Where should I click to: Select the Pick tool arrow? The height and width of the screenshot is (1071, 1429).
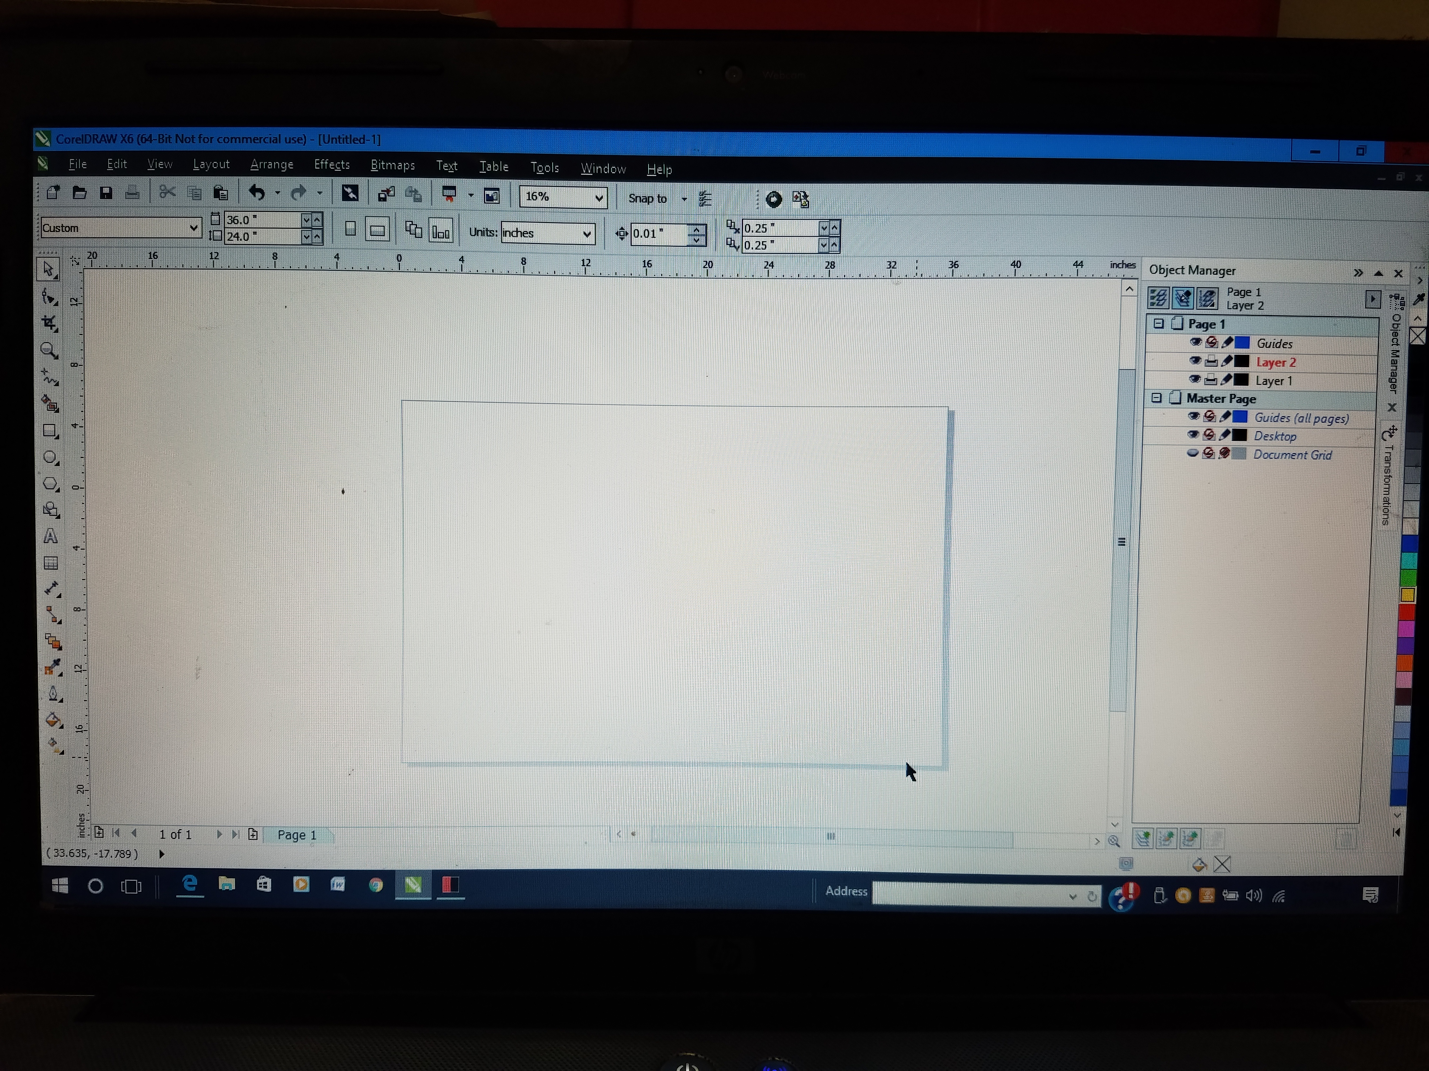pos(49,269)
